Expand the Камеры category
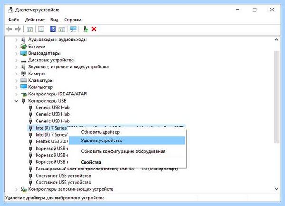This screenshot has height=206, width=285. click(x=16, y=74)
